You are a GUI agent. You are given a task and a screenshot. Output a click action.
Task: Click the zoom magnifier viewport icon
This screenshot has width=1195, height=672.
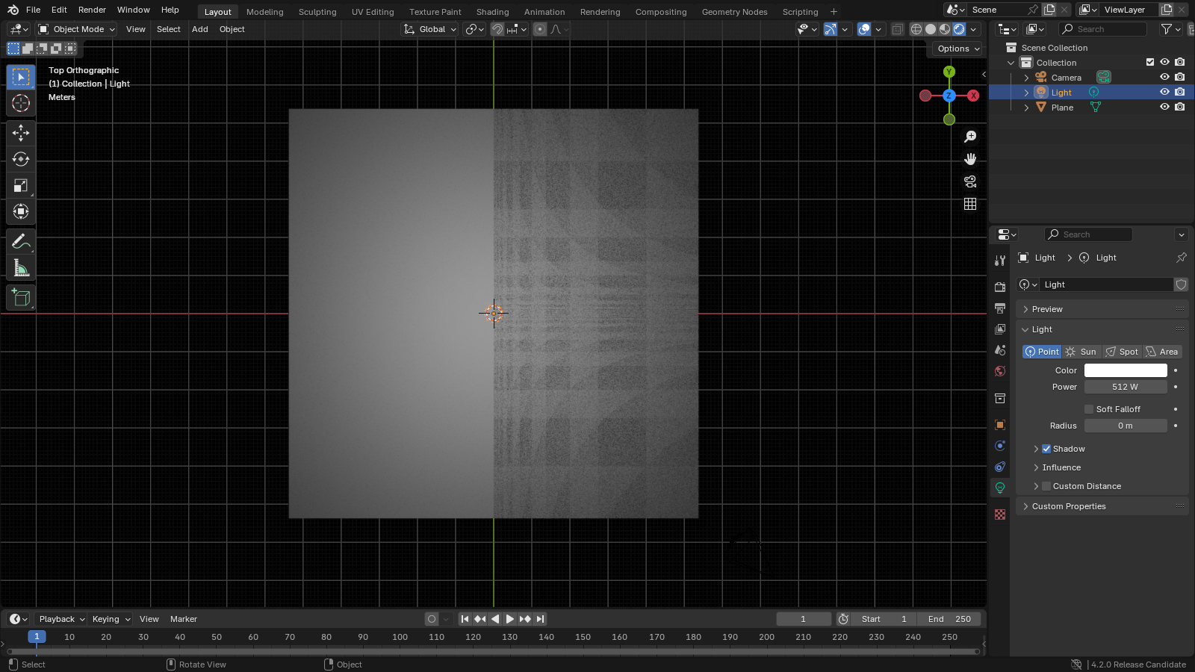pos(970,137)
